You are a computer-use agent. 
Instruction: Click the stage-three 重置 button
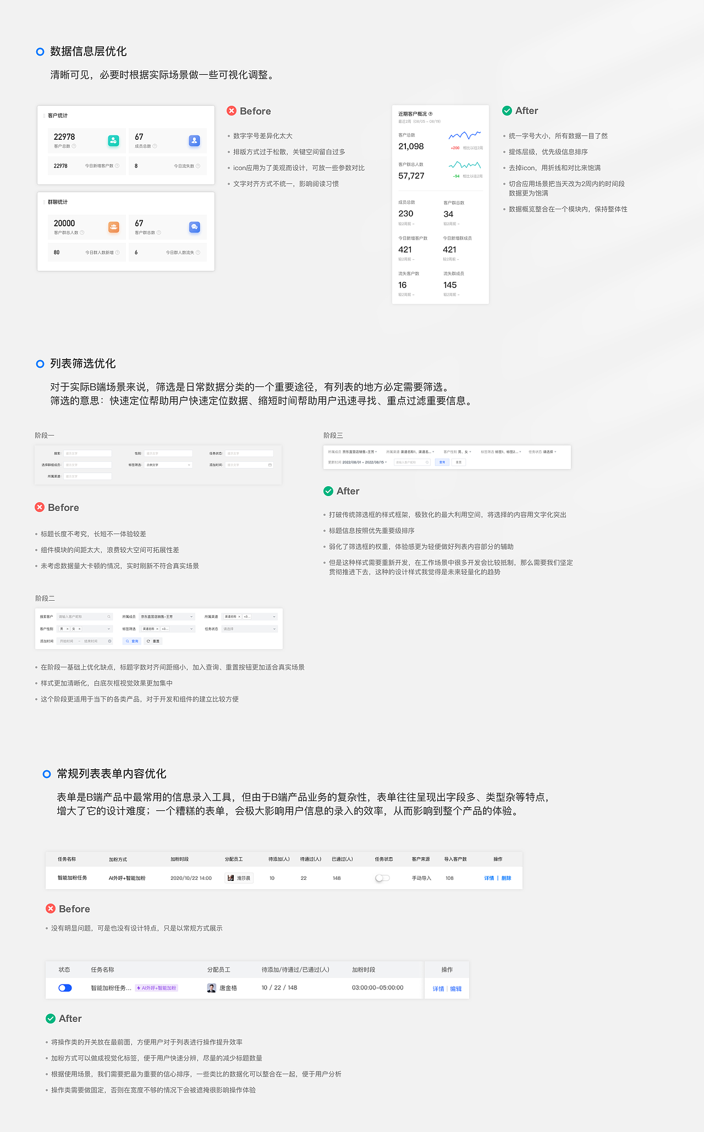459,462
